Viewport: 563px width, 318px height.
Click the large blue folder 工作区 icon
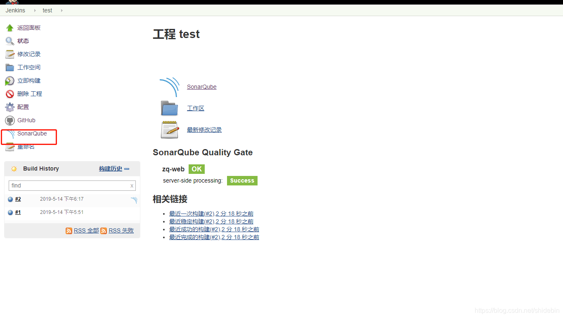(170, 108)
